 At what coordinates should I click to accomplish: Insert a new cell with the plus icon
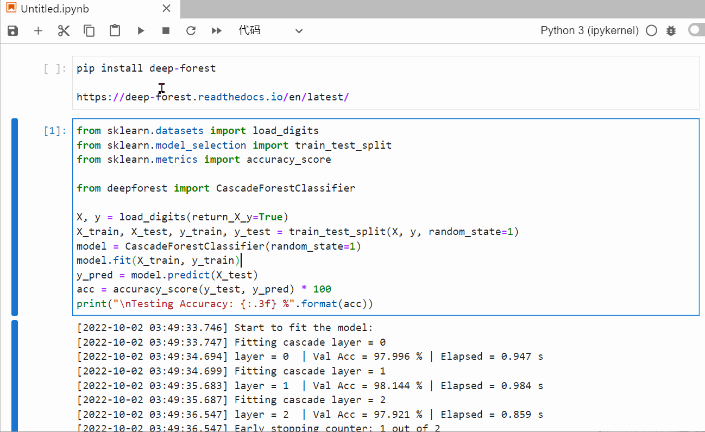(38, 30)
